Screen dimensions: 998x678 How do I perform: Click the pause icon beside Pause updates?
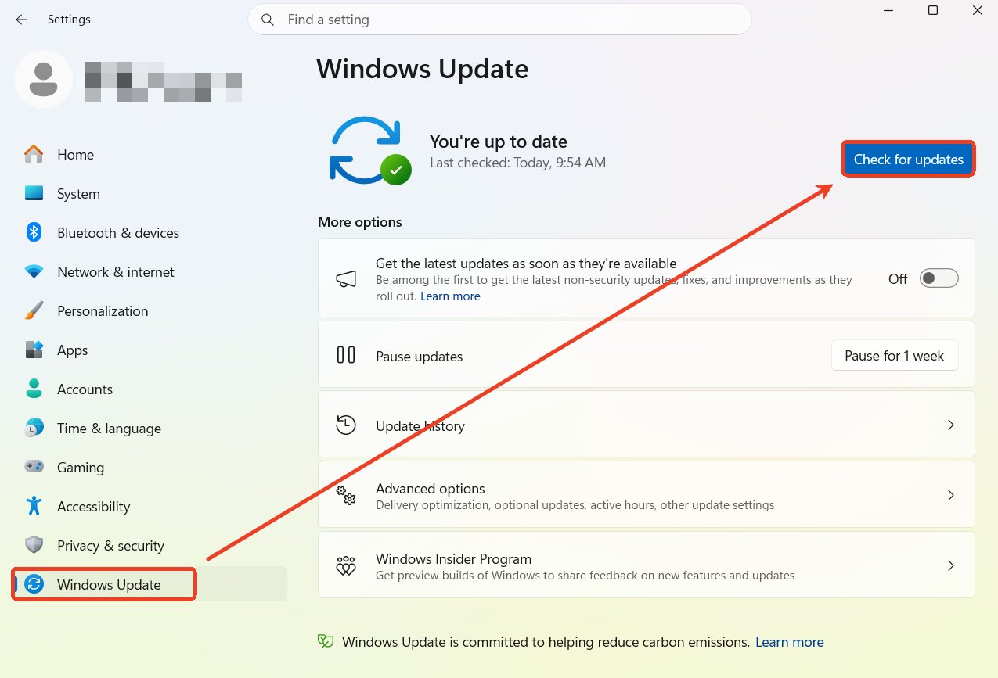click(x=346, y=355)
